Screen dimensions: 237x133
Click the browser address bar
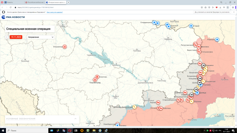[89, 7]
